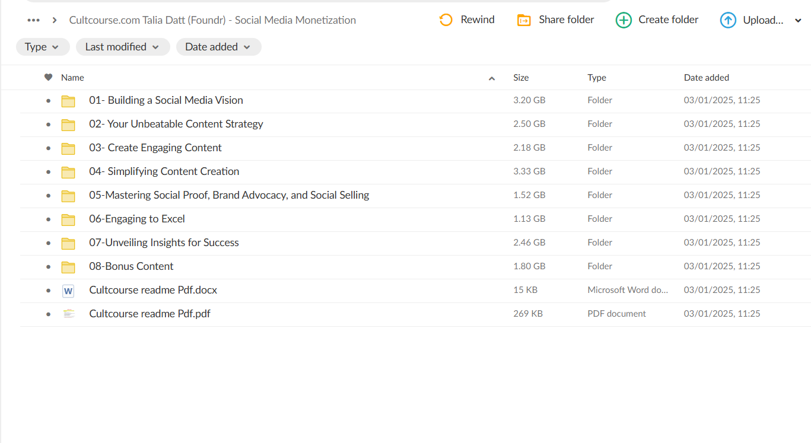
Task: Click date added of 08-Bonus Content row
Action: pos(722,266)
